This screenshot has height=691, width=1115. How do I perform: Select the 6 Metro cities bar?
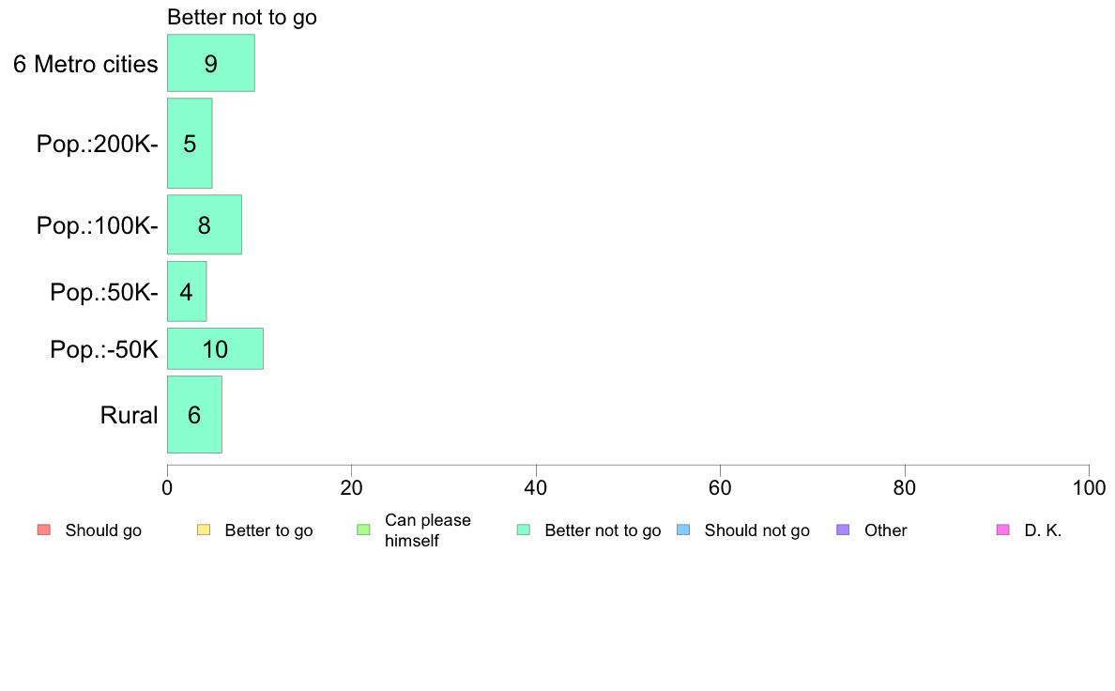(x=211, y=63)
